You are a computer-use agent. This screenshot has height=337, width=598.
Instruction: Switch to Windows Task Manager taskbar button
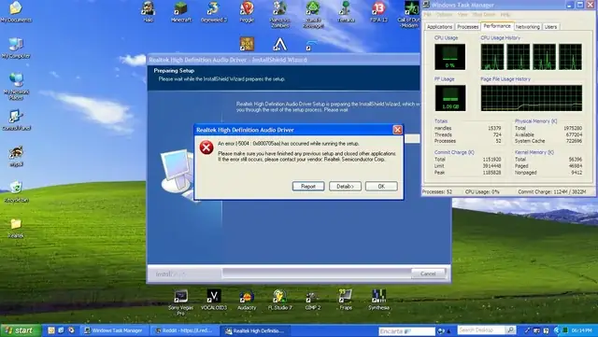point(114,330)
